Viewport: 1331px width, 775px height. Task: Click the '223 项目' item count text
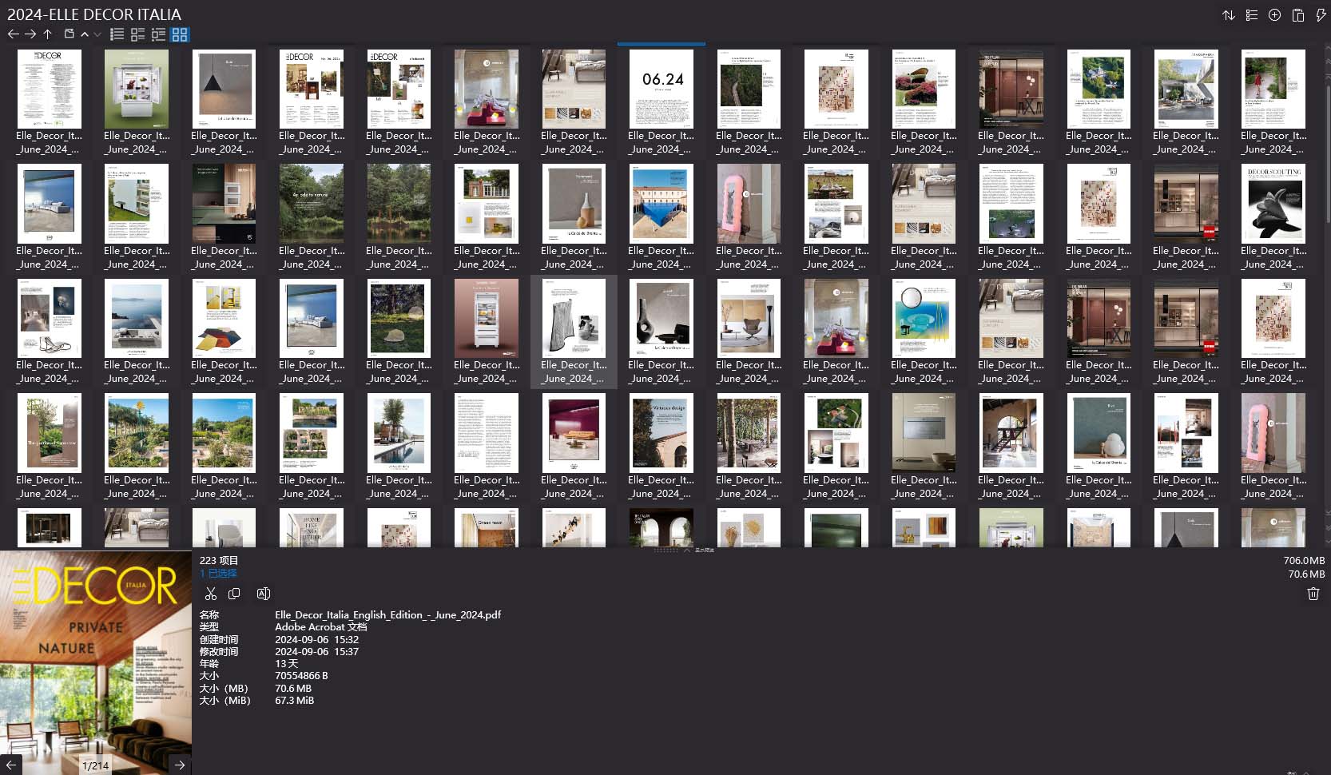(219, 560)
